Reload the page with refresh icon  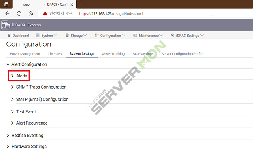click(x=19, y=13)
